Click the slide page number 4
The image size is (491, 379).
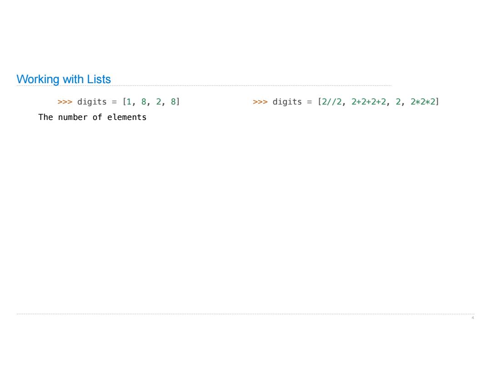point(472,318)
